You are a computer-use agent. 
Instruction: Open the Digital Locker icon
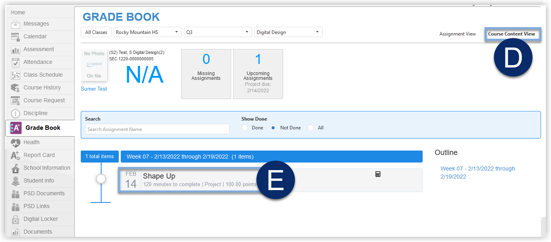(x=16, y=219)
